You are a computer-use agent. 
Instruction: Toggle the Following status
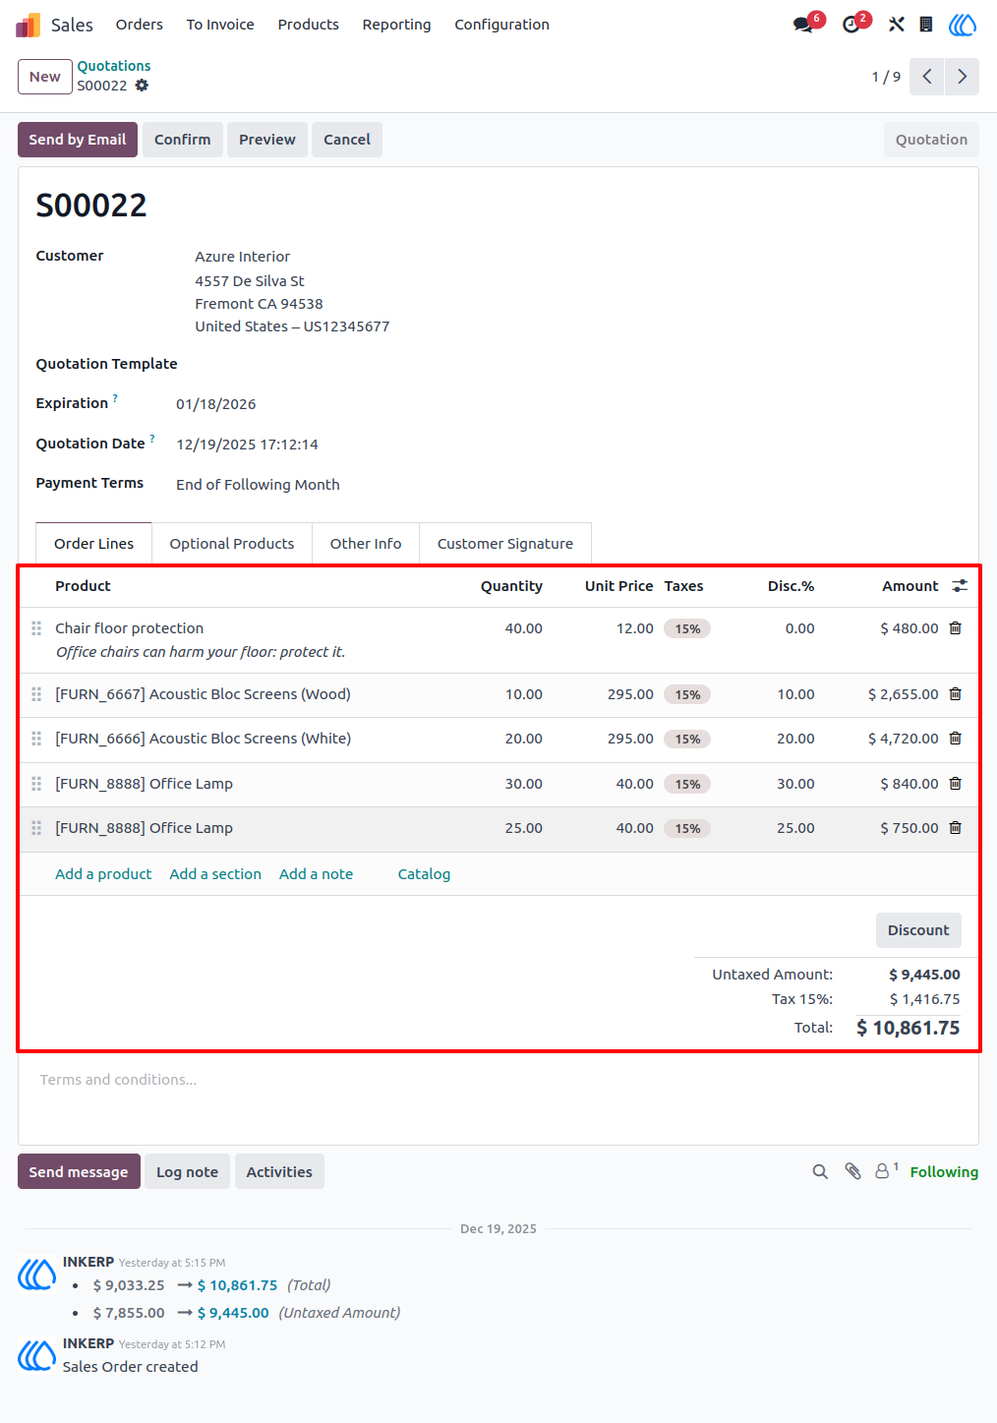tap(944, 1171)
